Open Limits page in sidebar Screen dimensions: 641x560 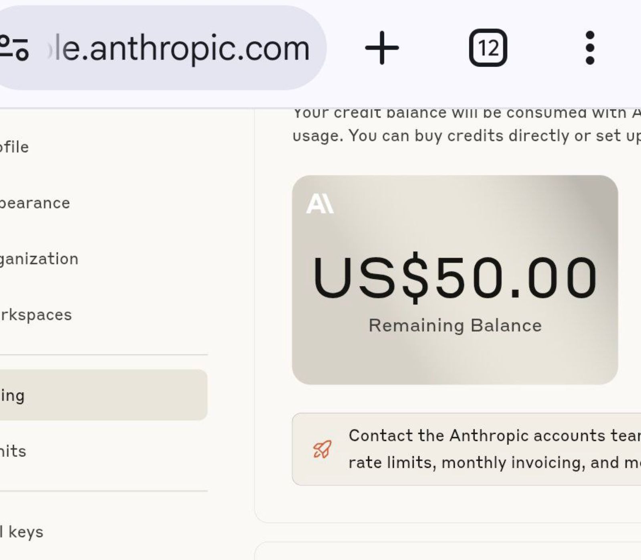coord(13,451)
